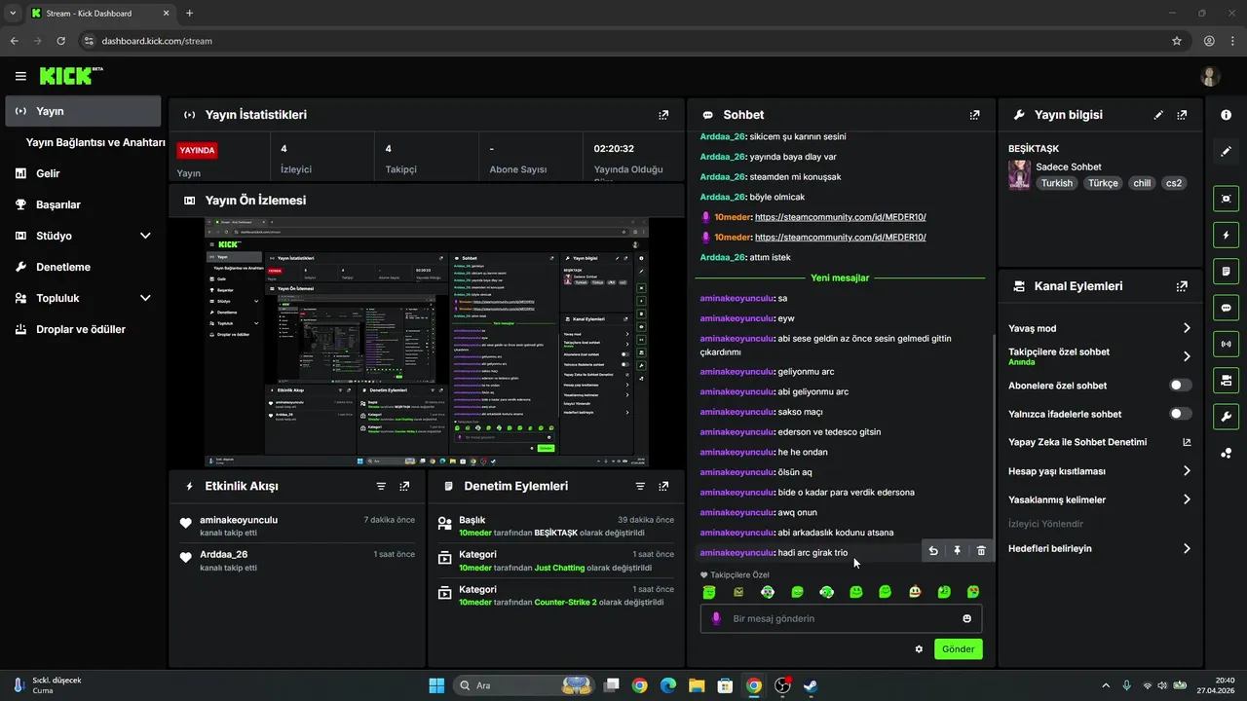
Task: Reply to the 'hadi arc girak trio' message
Action: [x=933, y=551]
